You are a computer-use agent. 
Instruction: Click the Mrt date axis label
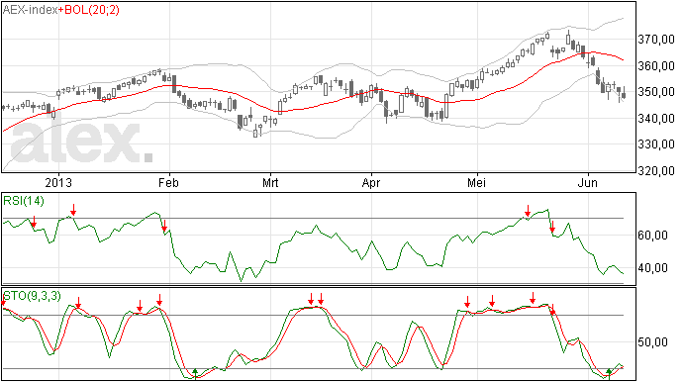pos(270,182)
